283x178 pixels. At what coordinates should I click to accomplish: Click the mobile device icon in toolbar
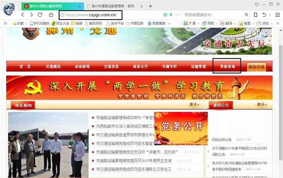[x=255, y=15]
